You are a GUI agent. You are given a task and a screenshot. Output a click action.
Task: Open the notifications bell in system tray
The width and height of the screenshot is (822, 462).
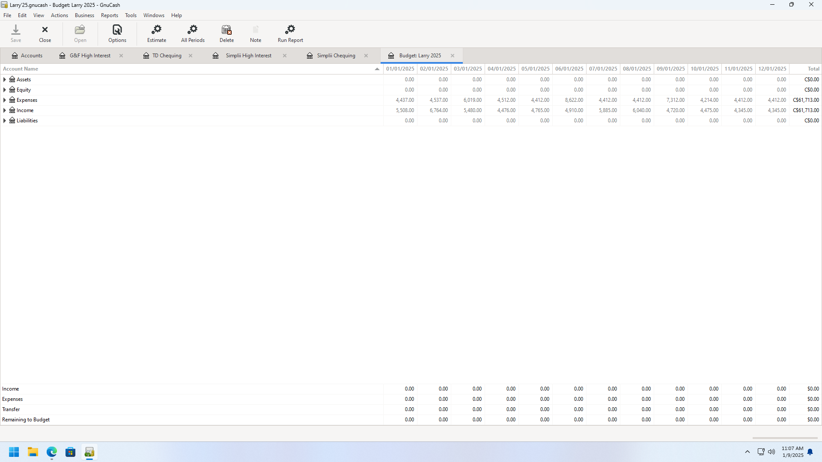click(810, 452)
